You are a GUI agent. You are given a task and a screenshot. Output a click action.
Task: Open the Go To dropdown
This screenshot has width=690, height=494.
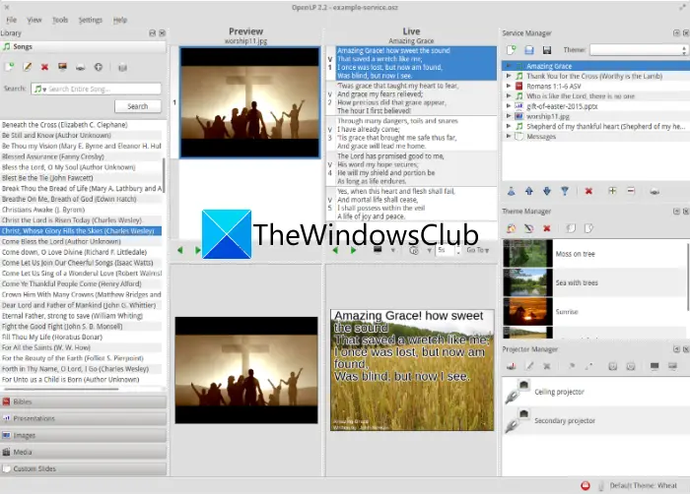(477, 250)
